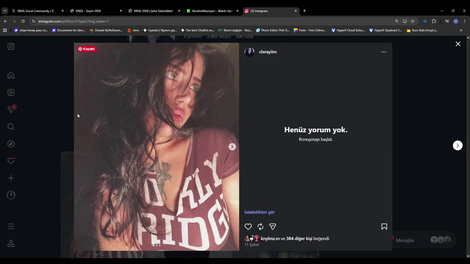
Task: Open clera bookmark
Action: point(133,30)
